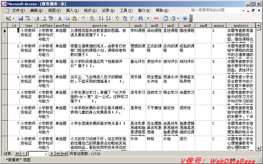Image resolution: width=263 pixels, height=164 pixels.
Task: Click new record navigation button
Action: point(65,153)
